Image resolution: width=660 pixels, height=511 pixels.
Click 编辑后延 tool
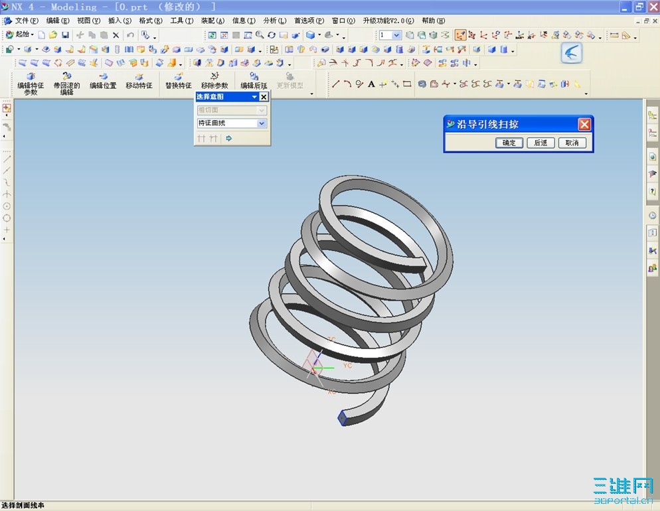point(254,81)
